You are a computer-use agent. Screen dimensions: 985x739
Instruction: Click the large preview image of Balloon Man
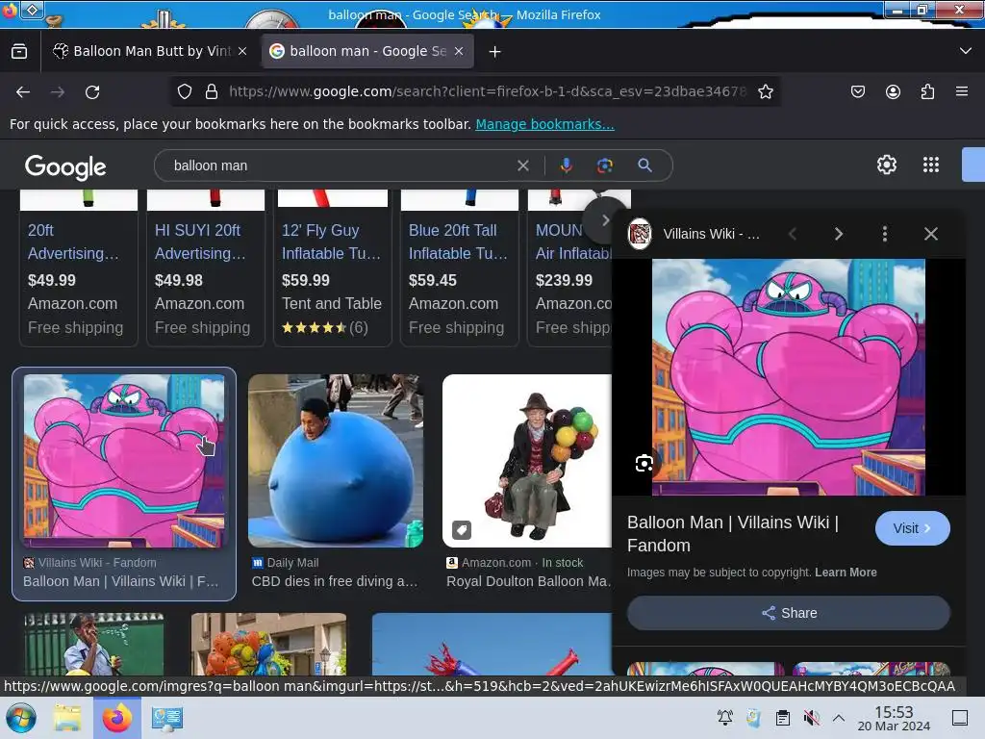[x=789, y=377]
